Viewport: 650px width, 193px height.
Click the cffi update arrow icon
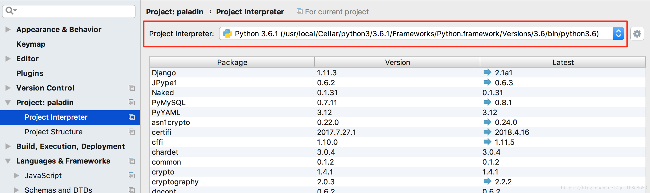point(487,142)
